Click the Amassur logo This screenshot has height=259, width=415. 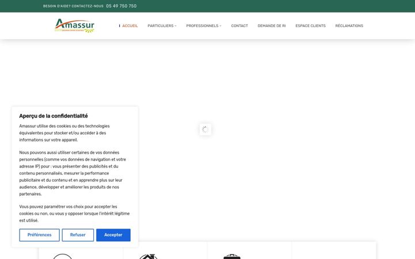[x=74, y=26]
